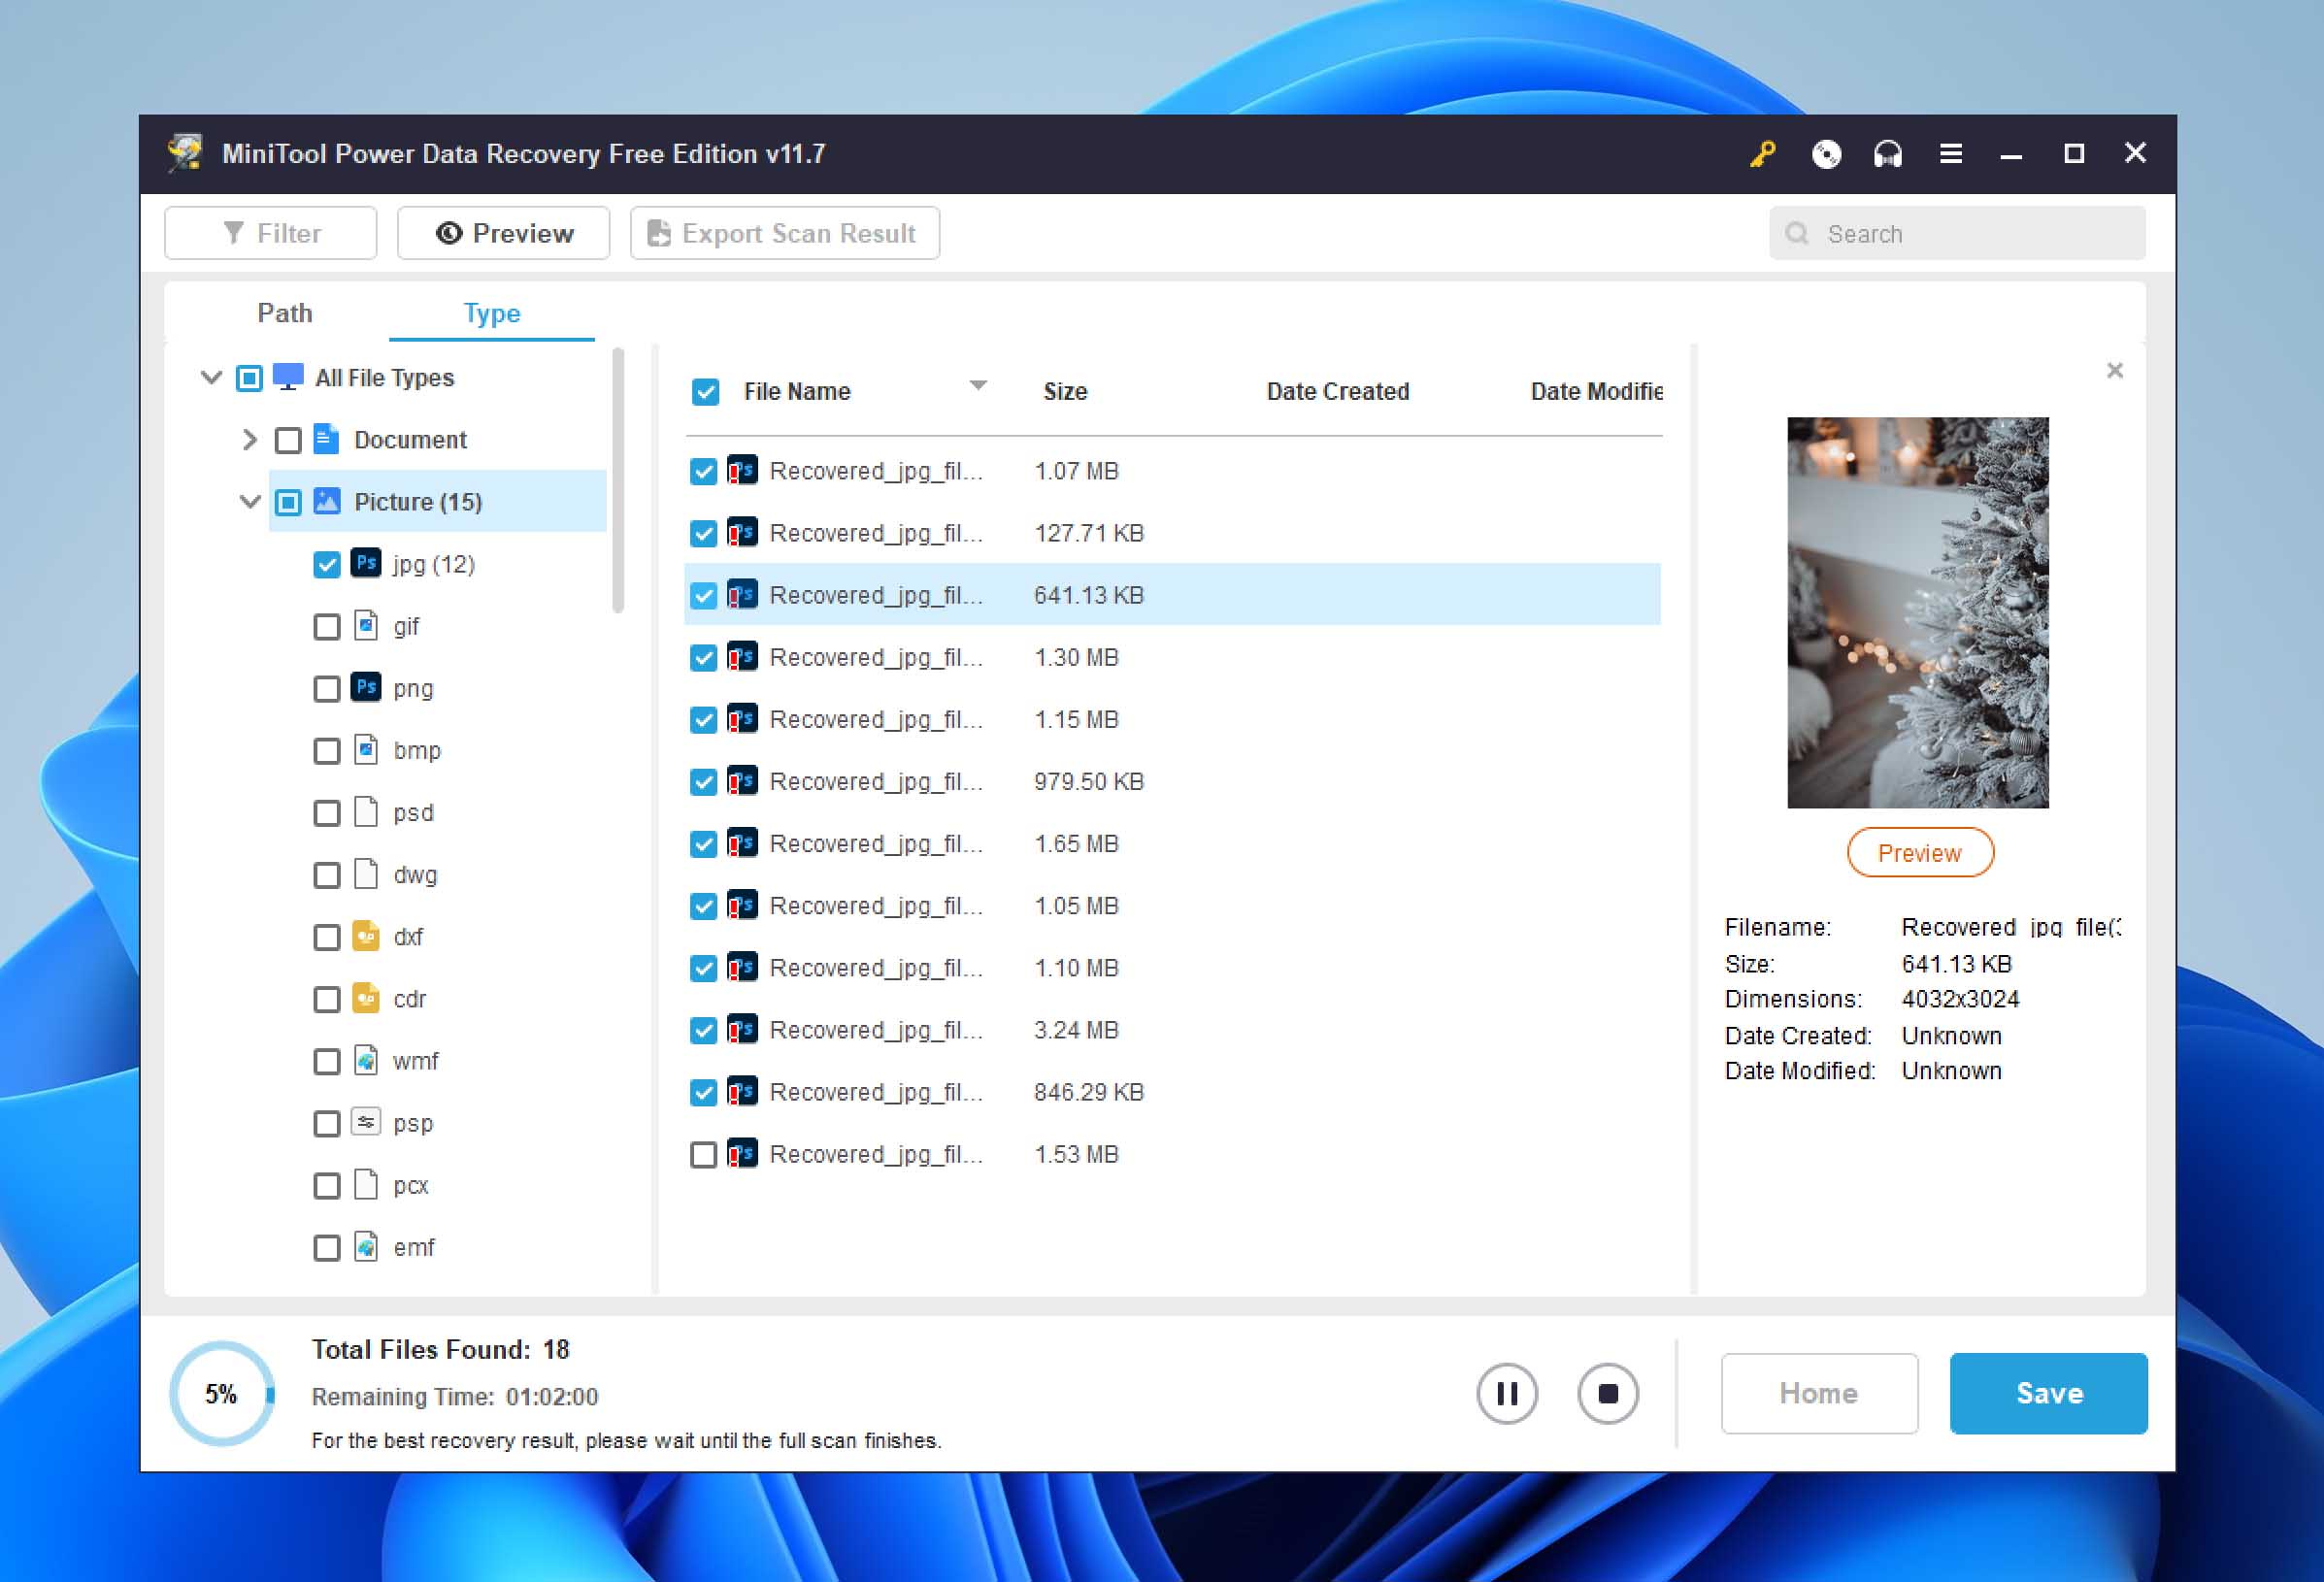Check the bmp checkbox

click(326, 750)
